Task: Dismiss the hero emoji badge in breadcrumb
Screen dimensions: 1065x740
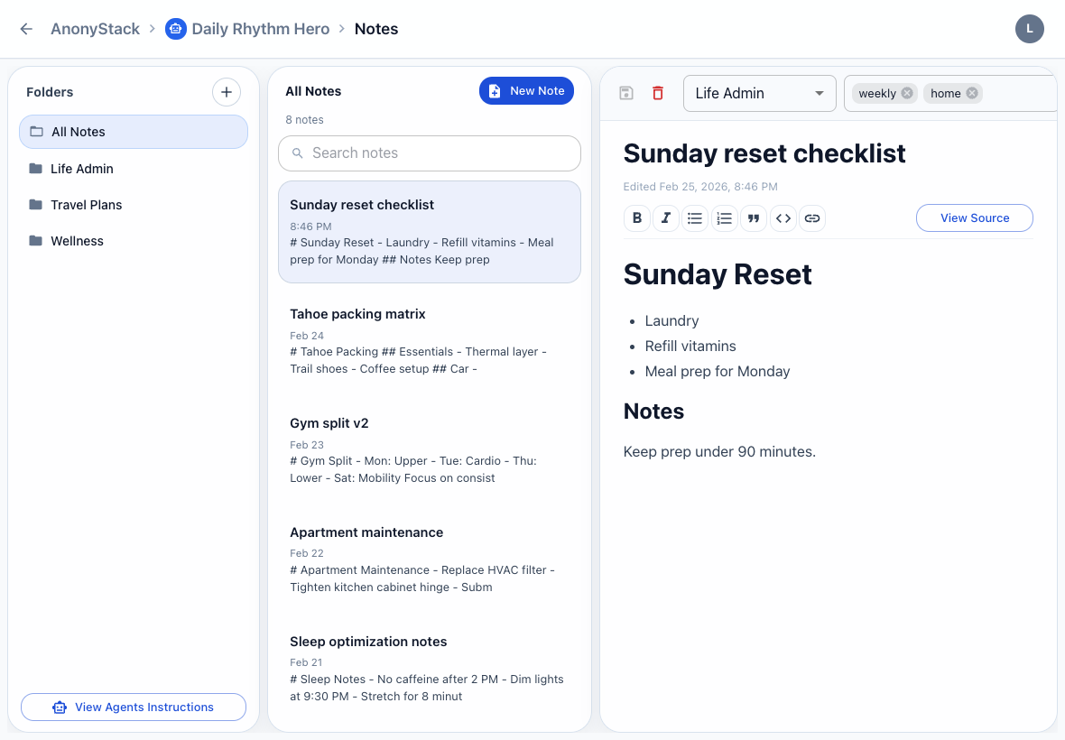Action: [175, 28]
